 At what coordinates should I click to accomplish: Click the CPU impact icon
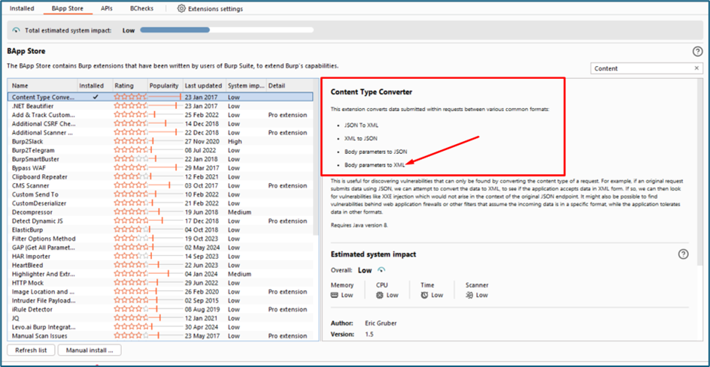[380, 295]
